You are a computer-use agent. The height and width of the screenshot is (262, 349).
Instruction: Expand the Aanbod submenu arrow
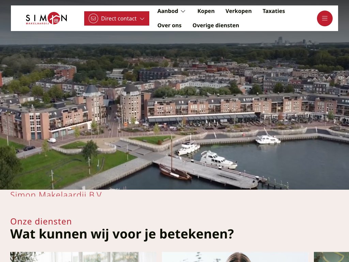point(183,11)
